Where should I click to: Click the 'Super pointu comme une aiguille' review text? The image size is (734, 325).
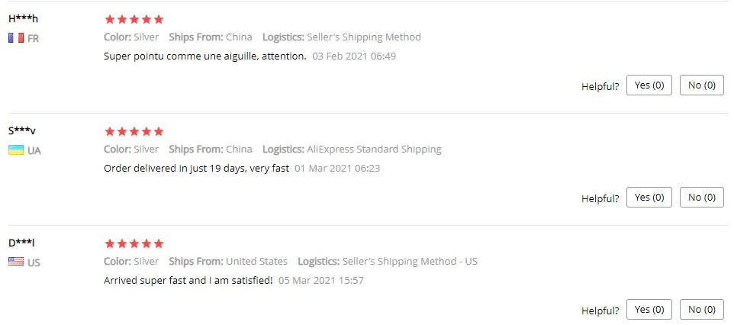tap(205, 56)
